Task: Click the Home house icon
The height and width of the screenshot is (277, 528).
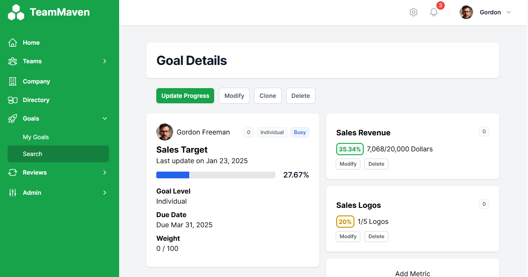Action: (x=13, y=43)
